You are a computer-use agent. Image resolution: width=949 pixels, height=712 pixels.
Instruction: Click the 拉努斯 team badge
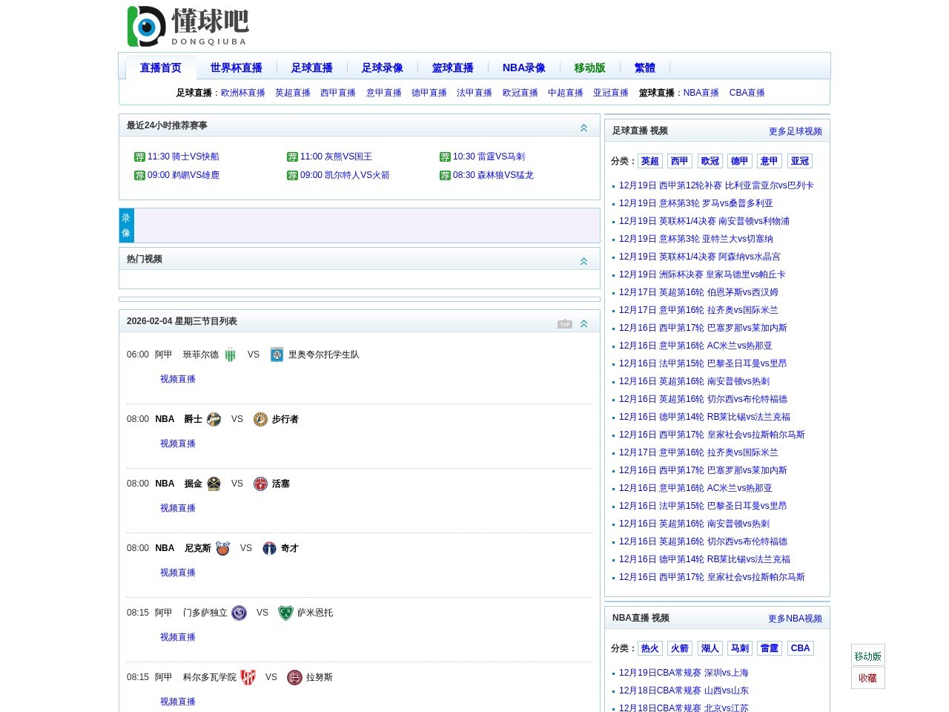tap(294, 677)
